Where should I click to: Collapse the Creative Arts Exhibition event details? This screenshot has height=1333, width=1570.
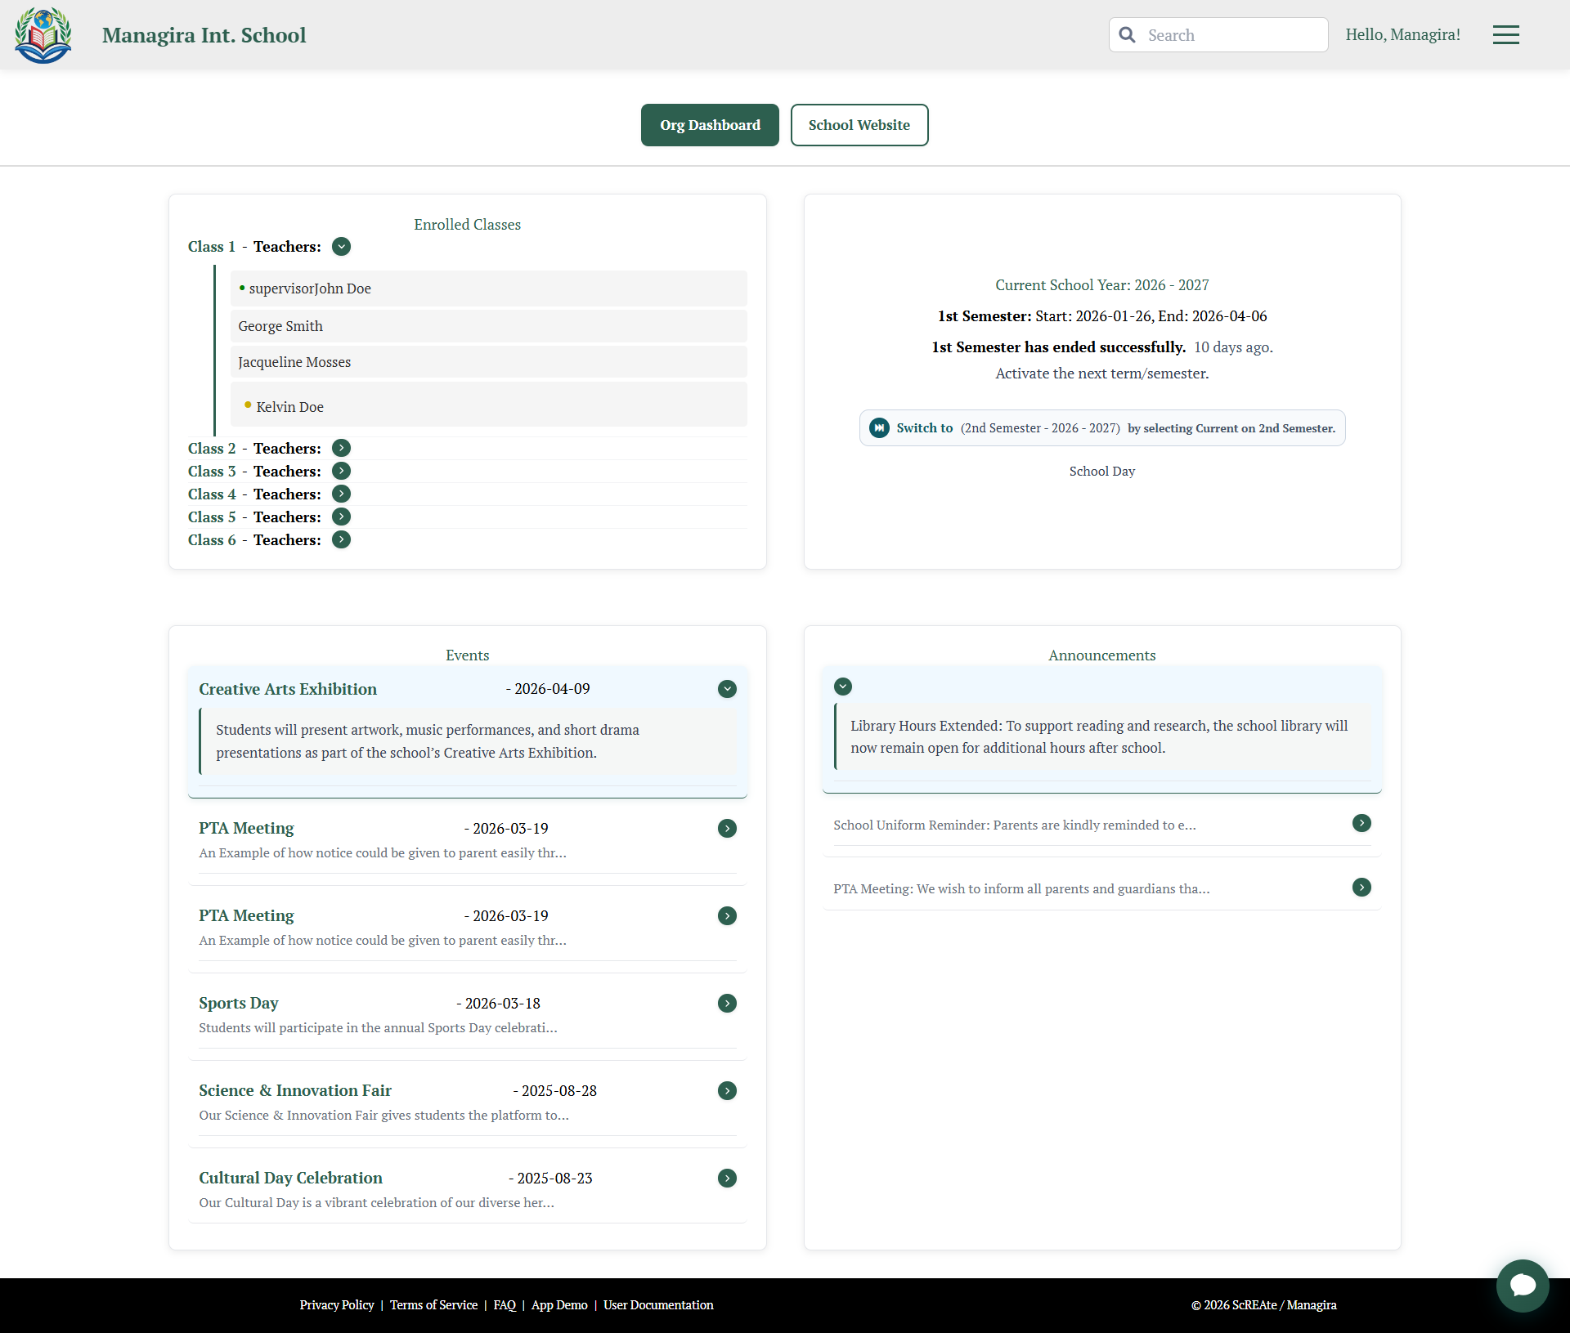pos(727,688)
